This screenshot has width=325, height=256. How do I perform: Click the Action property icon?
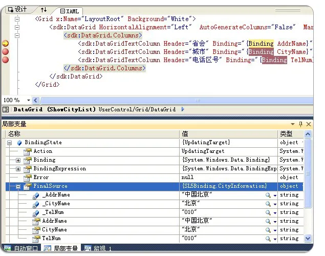click(x=27, y=151)
